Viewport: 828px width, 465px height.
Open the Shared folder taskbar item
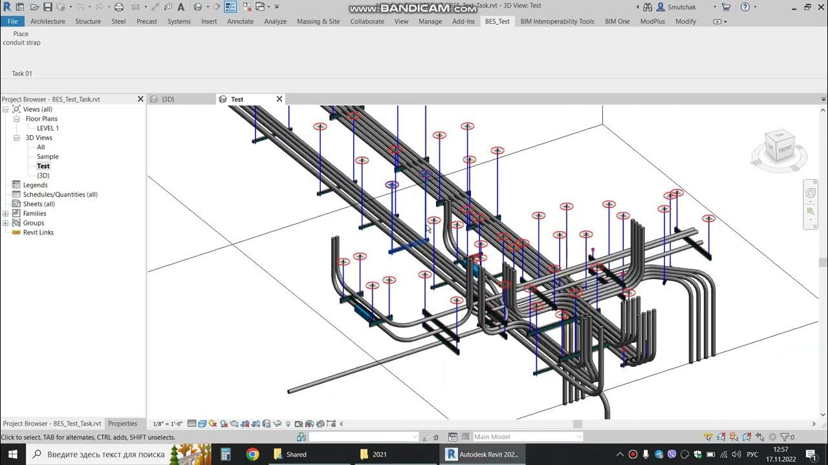click(309, 454)
